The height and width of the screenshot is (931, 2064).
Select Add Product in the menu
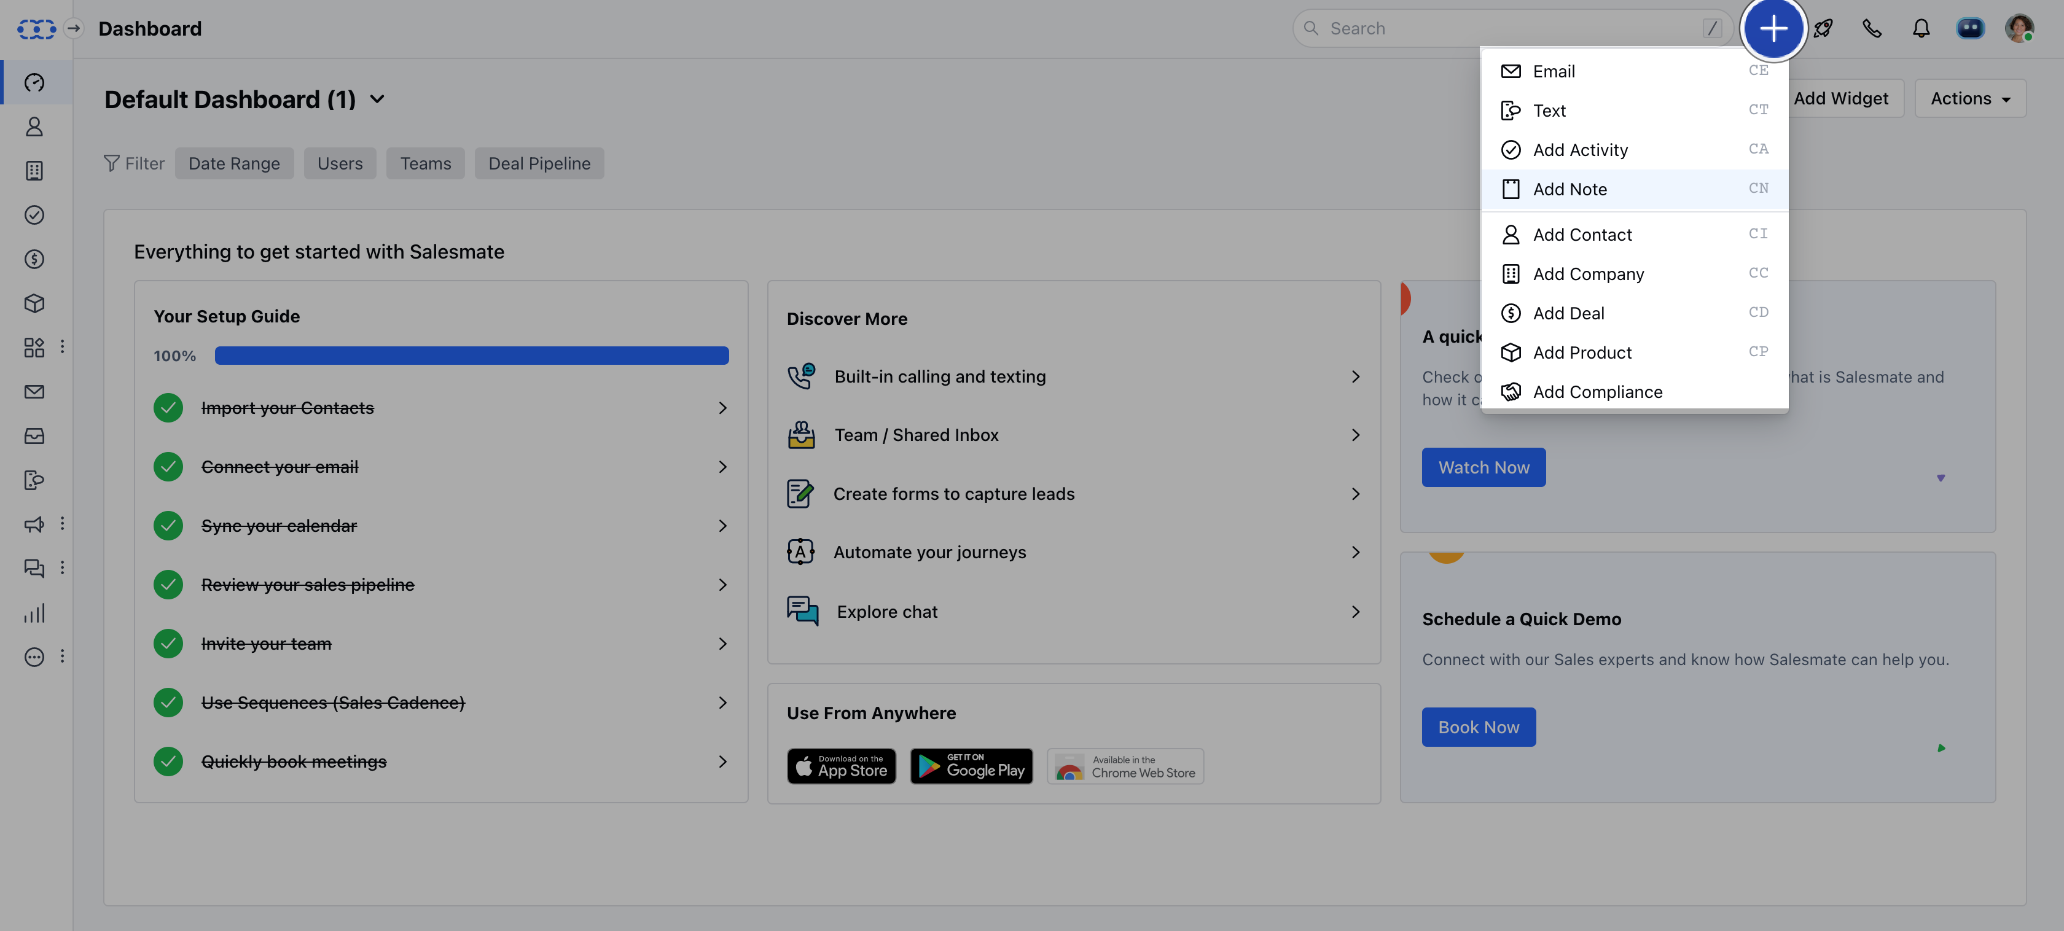(1635, 353)
